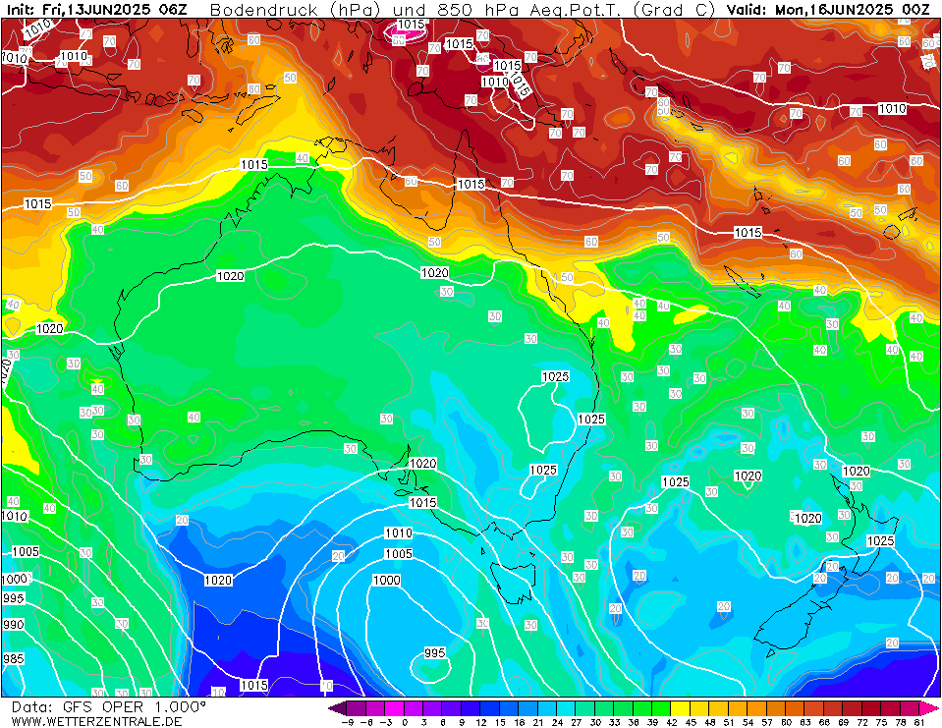The height and width of the screenshot is (728, 942).
Task: Click the dark red legend swatch between 72 and 75
Action: pyautogui.click(x=872, y=708)
